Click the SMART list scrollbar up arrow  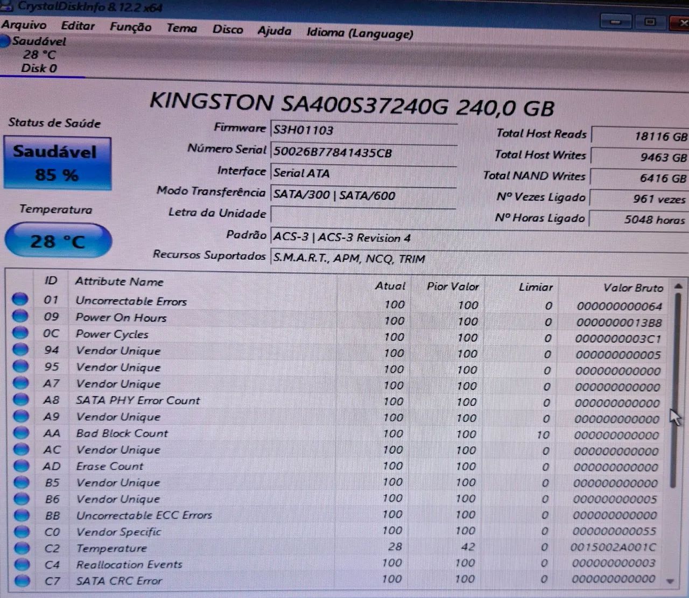tap(678, 286)
